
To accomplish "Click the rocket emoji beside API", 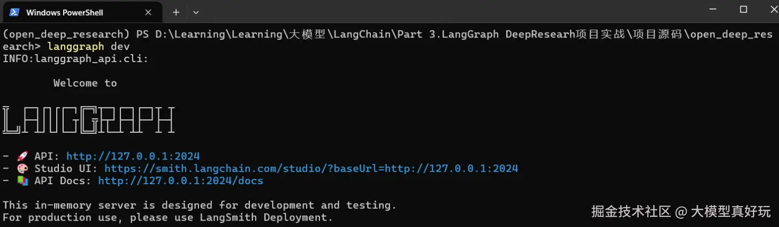I will [22, 156].
